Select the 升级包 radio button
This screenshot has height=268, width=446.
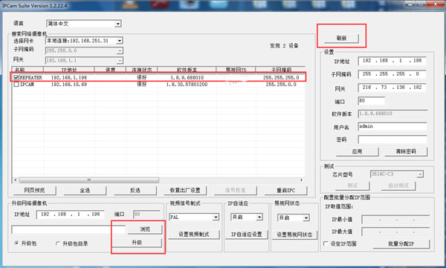click(16, 244)
